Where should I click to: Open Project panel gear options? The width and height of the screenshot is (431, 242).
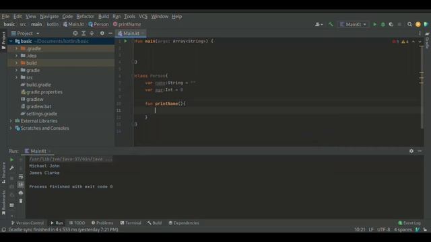point(102,33)
